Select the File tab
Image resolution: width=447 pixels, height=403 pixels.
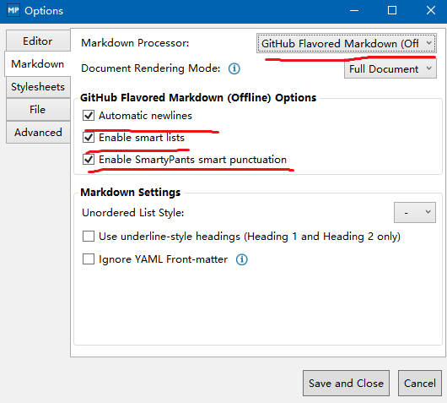(x=38, y=109)
